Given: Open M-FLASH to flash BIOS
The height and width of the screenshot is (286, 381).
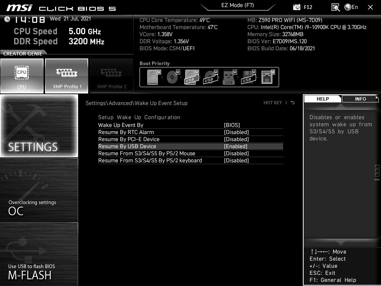Looking at the screenshot, I should [39, 254].
